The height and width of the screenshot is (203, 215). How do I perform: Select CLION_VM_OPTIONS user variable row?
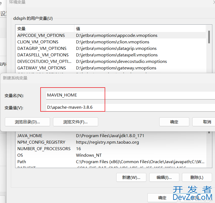coord(111,42)
